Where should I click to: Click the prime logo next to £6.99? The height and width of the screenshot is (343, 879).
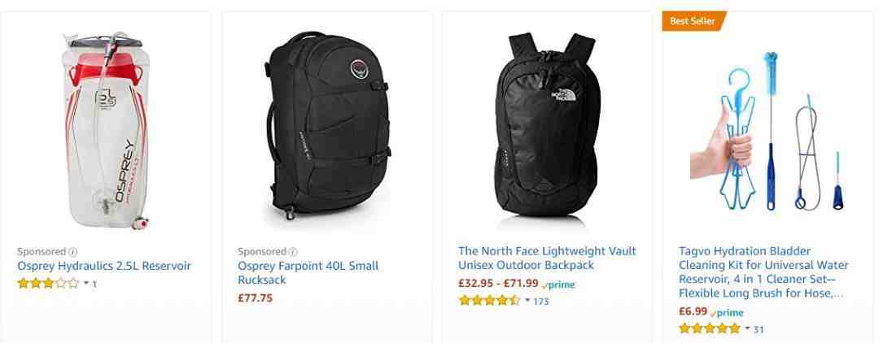tap(727, 313)
